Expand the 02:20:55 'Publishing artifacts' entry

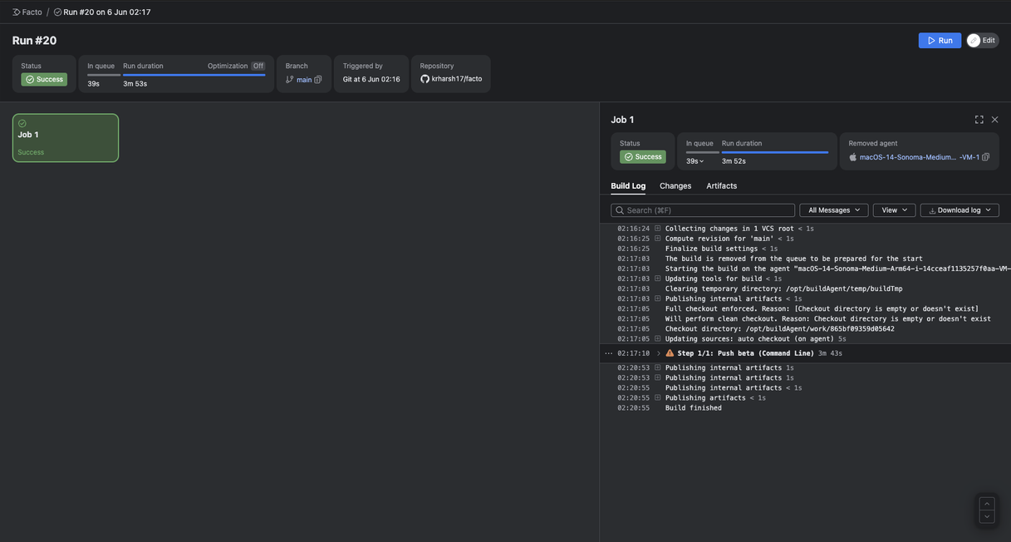(x=658, y=398)
